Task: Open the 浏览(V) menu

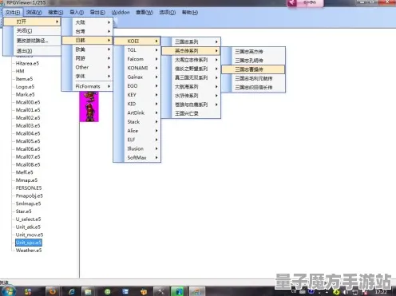Action: tap(34, 13)
